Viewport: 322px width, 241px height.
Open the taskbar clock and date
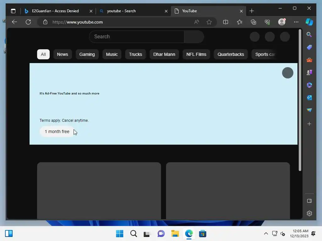[x=299, y=233]
